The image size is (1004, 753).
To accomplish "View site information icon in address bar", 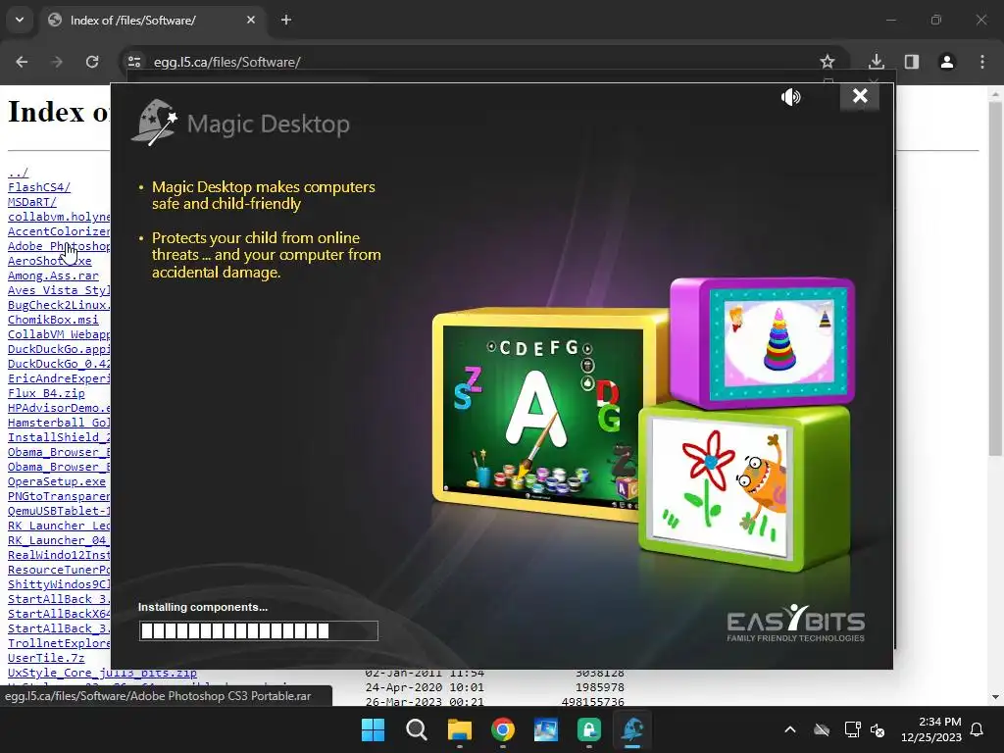I will (134, 62).
